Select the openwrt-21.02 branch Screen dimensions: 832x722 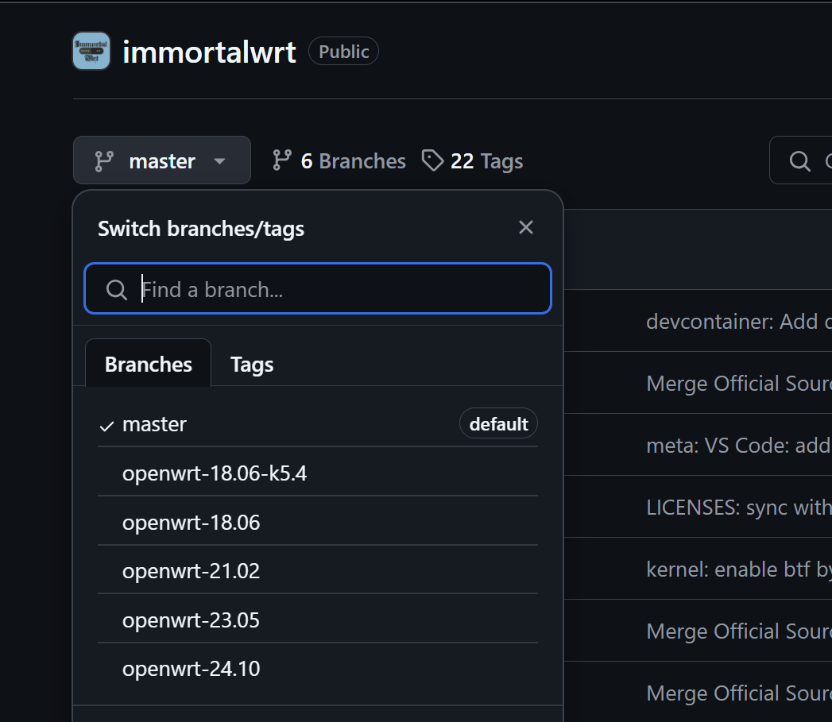318,571
